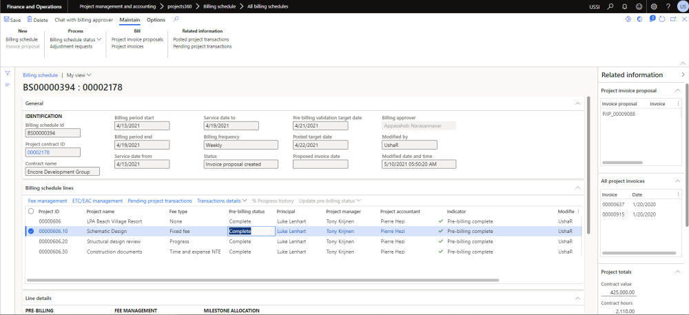Screen dimensions: 689x315
Task: Switch to the Options tab
Action: tap(156, 20)
